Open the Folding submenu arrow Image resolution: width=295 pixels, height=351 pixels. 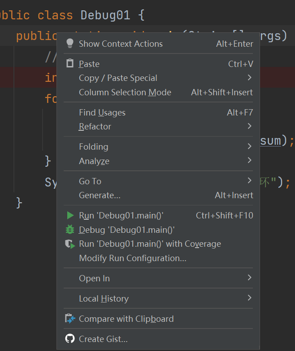pos(249,147)
